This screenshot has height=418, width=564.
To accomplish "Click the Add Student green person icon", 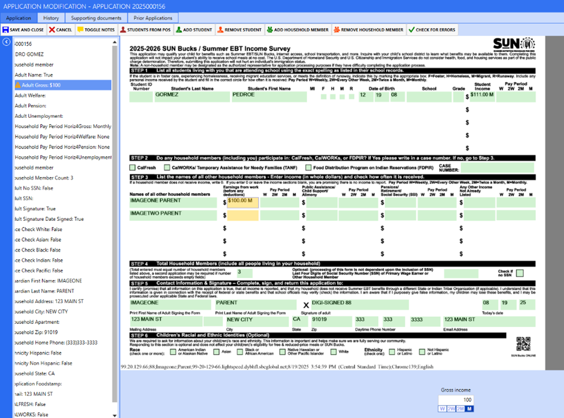I will tap(179, 30).
